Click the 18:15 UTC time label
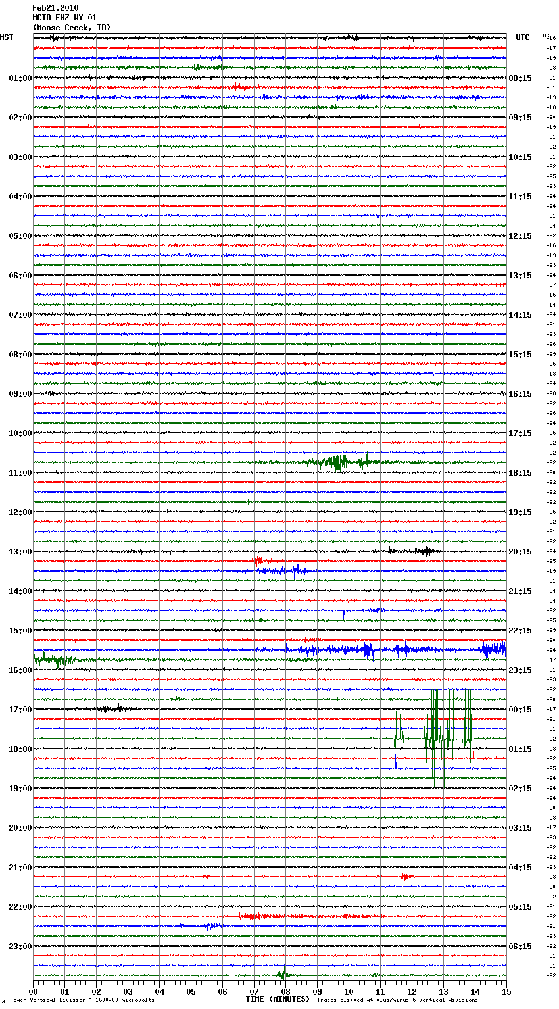Screen dimensions: 559x1009 520,473
